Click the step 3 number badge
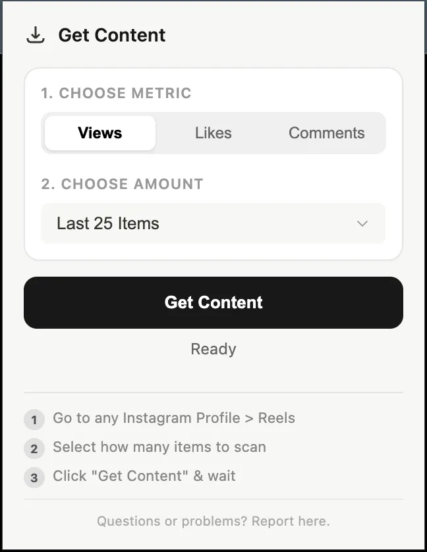 pyautogui.click(x=34, y=478)
